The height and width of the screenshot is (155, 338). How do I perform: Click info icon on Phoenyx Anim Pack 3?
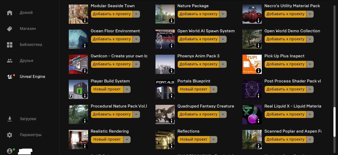[x=172, y=71]
